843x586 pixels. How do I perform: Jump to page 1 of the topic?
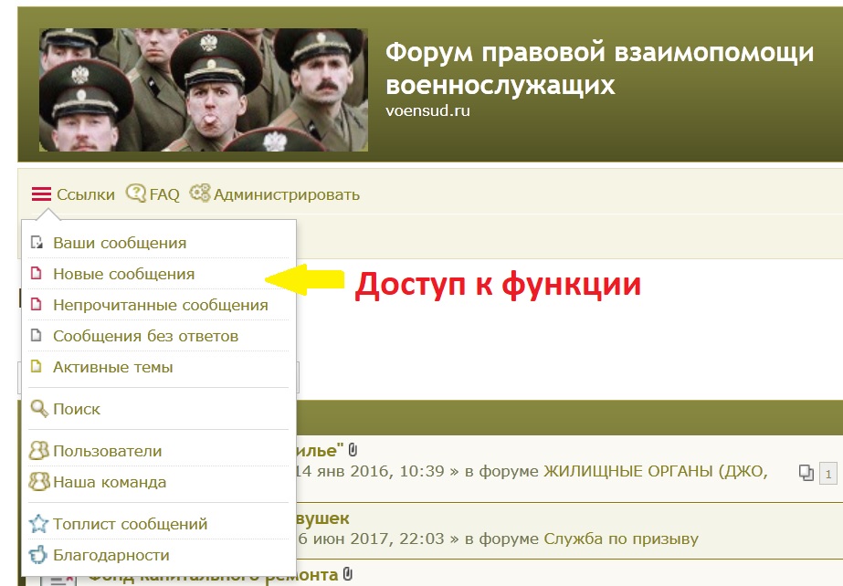[x=827, y=474]
